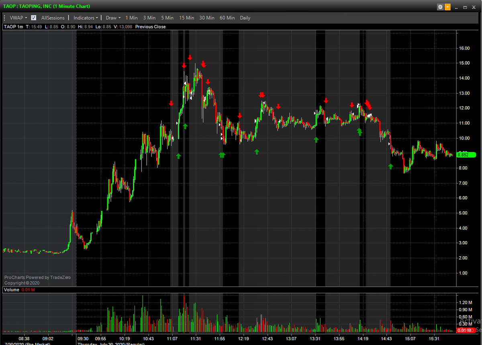Click the 16.00 price axis label
Screen dimensions: 482x345
(x=464, y=48)
